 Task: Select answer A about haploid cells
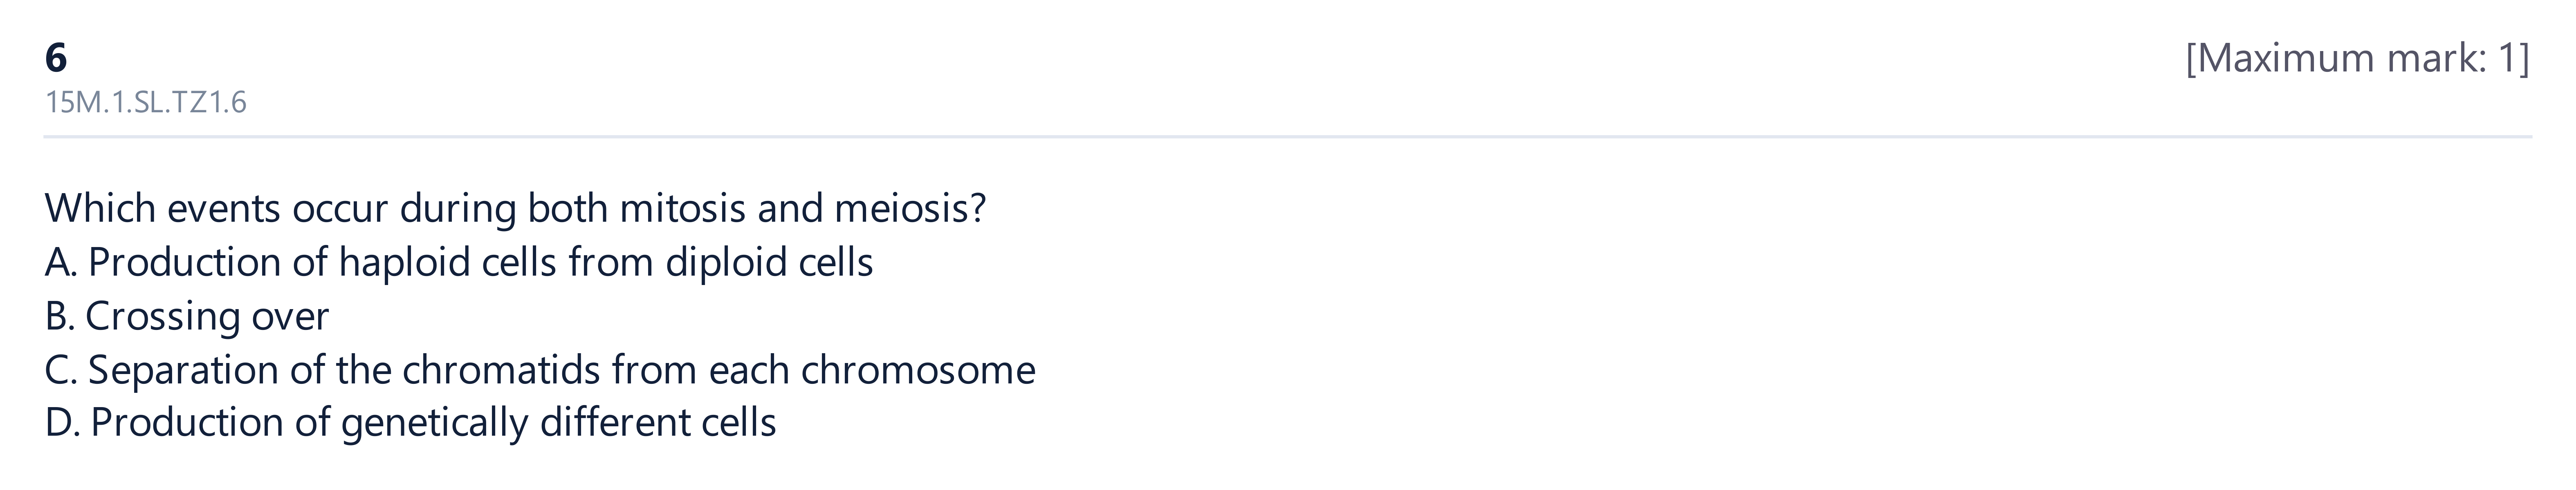tap(459, 263)
